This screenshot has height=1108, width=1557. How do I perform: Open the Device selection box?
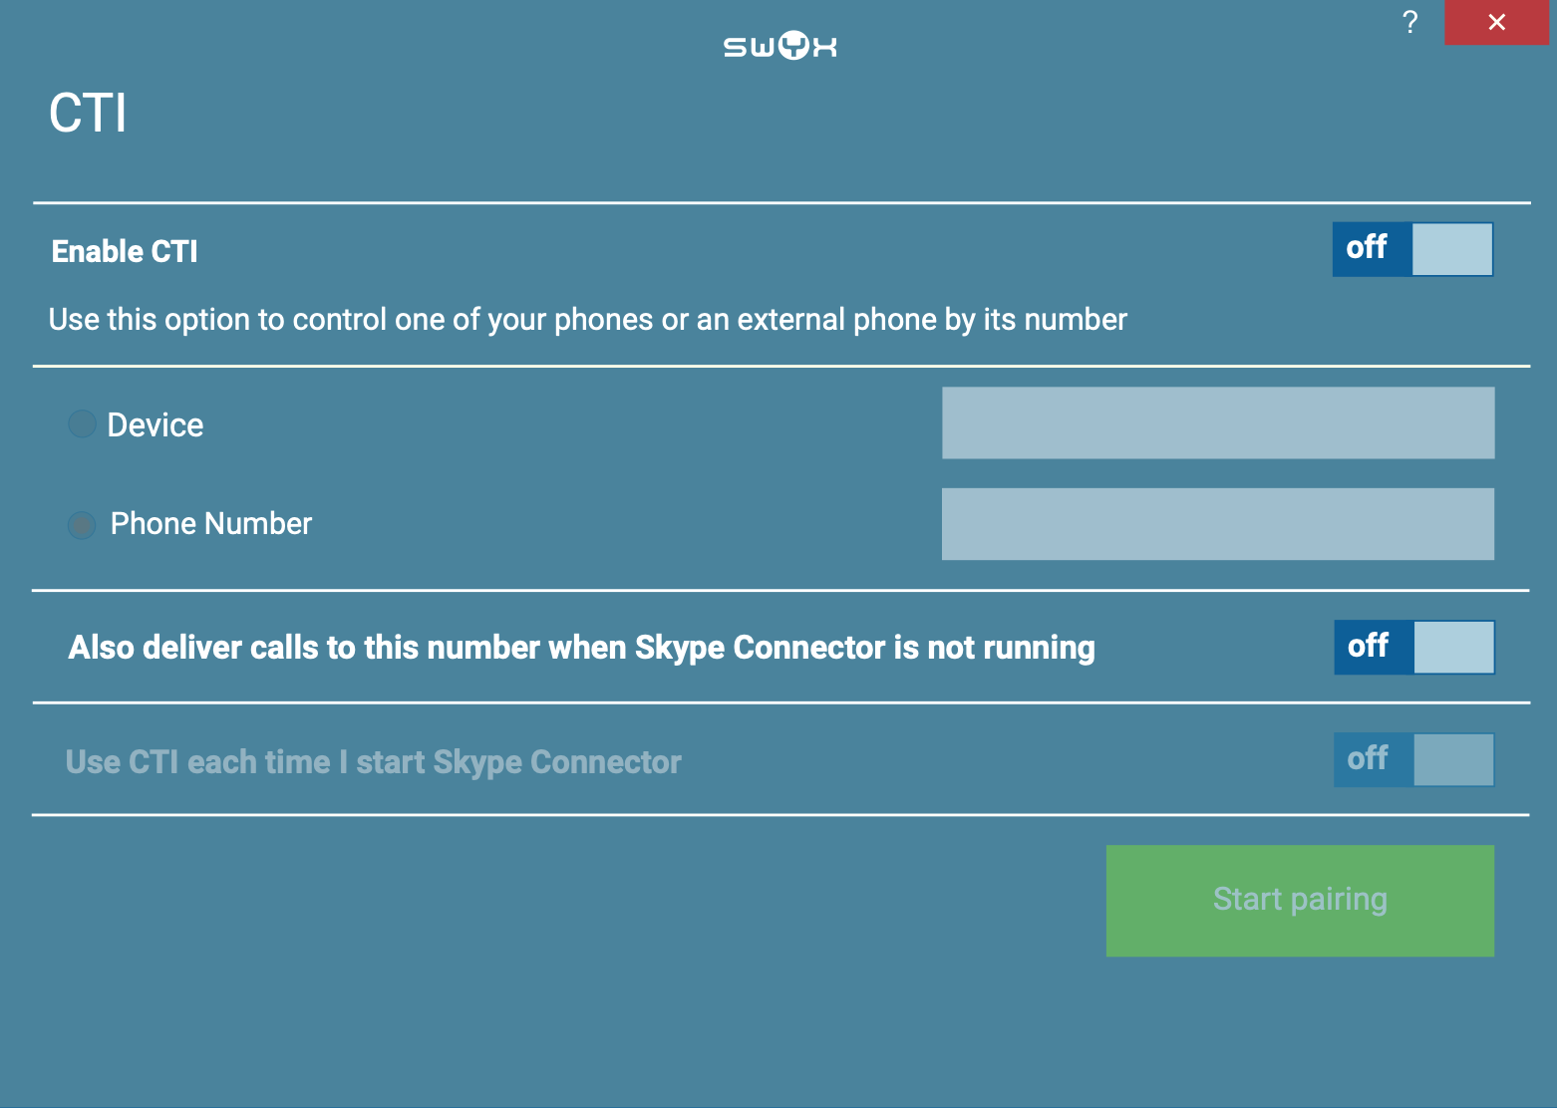coord(1218,423)
